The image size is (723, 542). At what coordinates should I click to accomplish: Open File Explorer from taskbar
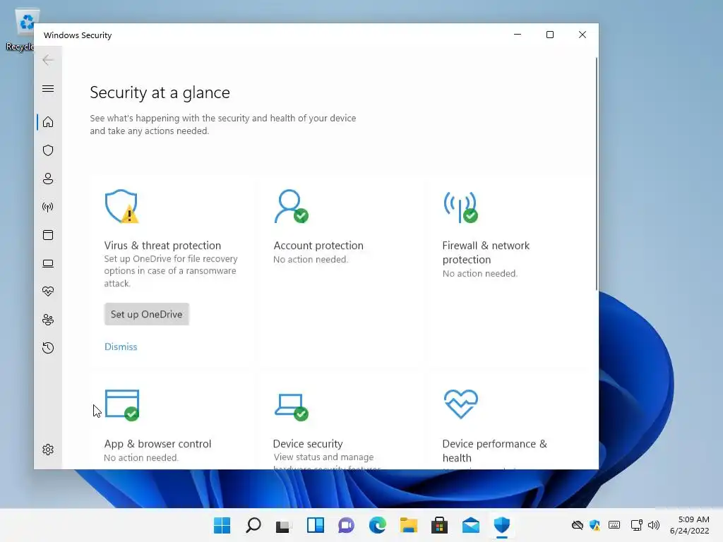tap(409, 525)
